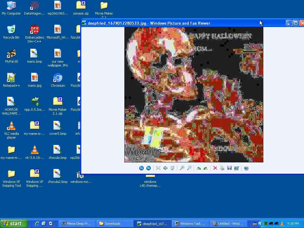This screenshot has height=228, width=304.
Task: Select the ssmaze.zip archive
Action: (x=81, y=8)
